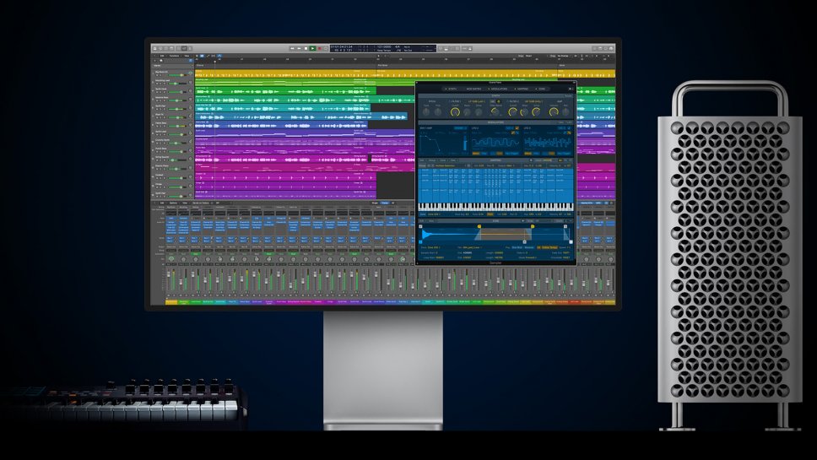Open Filter 2 type dropdown in Sampler

532,101
